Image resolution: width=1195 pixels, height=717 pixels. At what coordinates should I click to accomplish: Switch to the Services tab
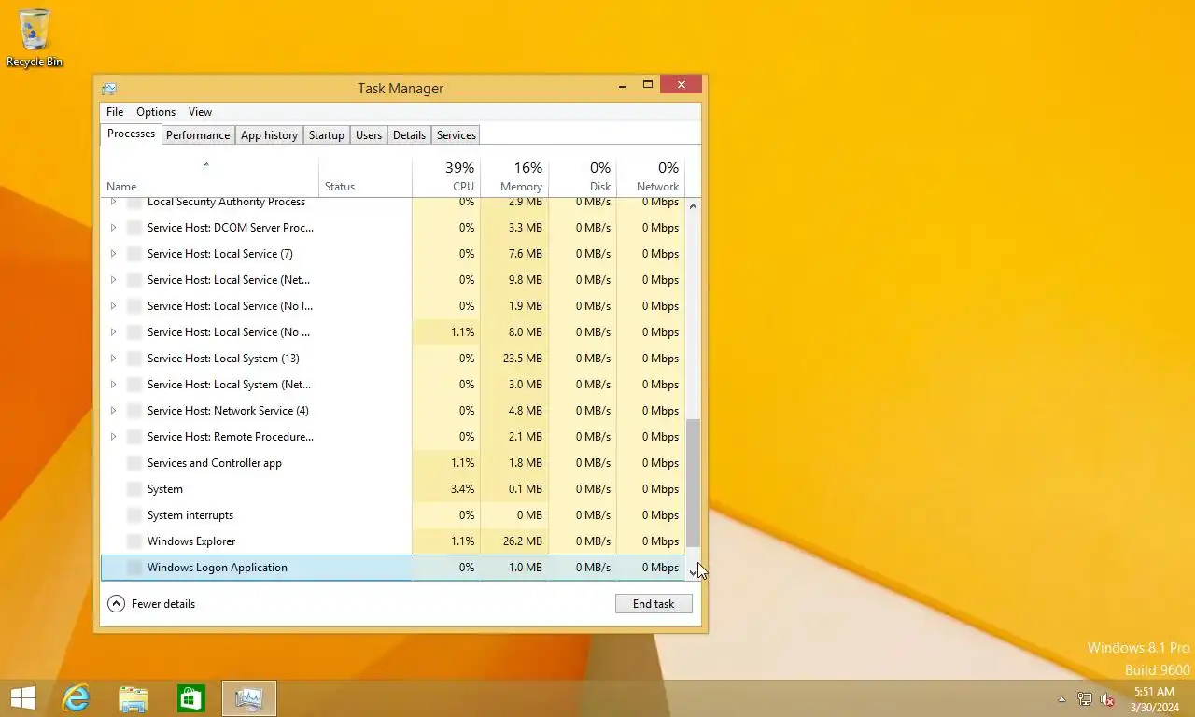point(457,135)
